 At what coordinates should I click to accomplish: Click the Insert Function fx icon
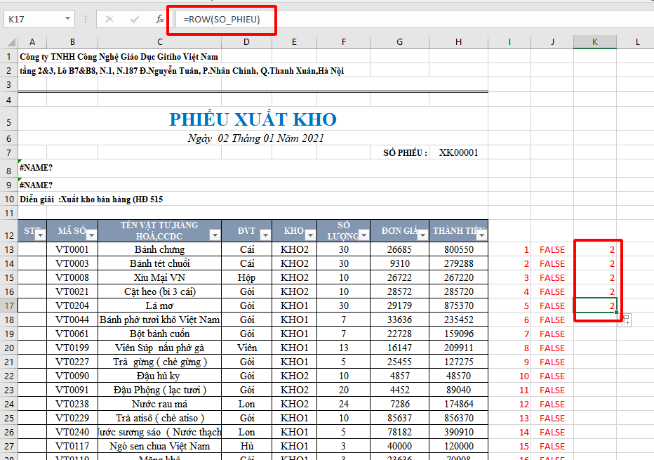pos(160,19)
